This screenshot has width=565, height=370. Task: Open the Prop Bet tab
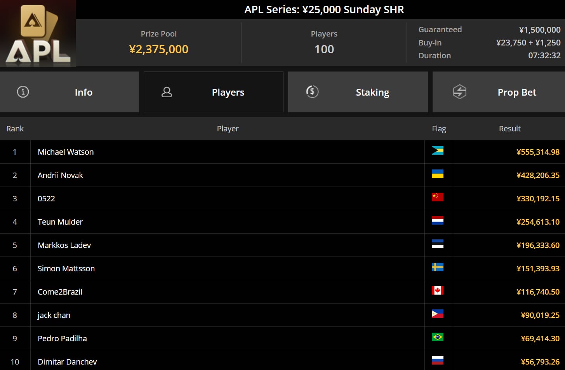(499, 92)
